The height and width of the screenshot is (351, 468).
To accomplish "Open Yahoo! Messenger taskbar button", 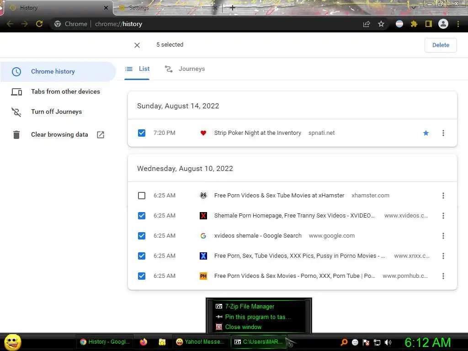I will click(201, 342).
